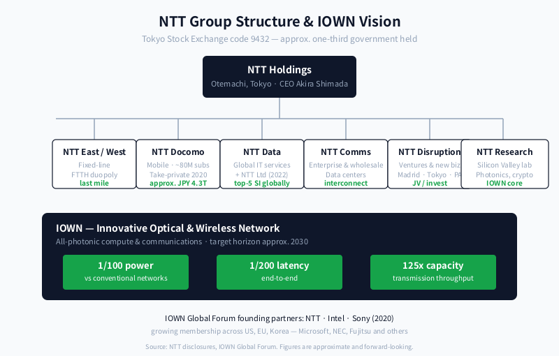The height and width of the screenshot is (356, 559).
Task: Click '+ NTT Ltd (2022)' text
Action: (x=262, y=175)
